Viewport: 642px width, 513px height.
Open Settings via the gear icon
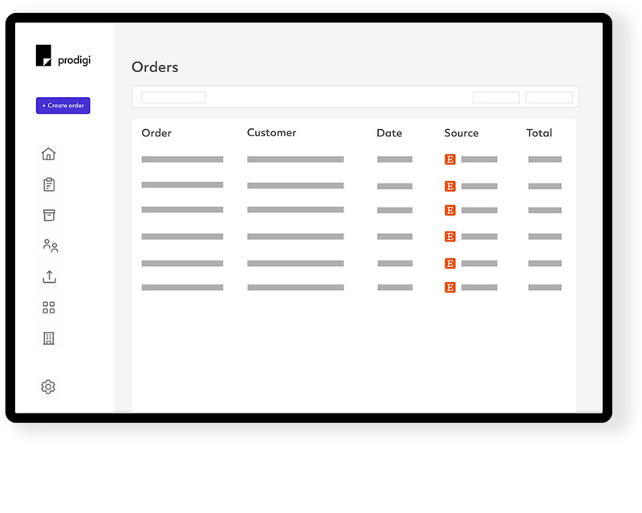click(48, 386)
